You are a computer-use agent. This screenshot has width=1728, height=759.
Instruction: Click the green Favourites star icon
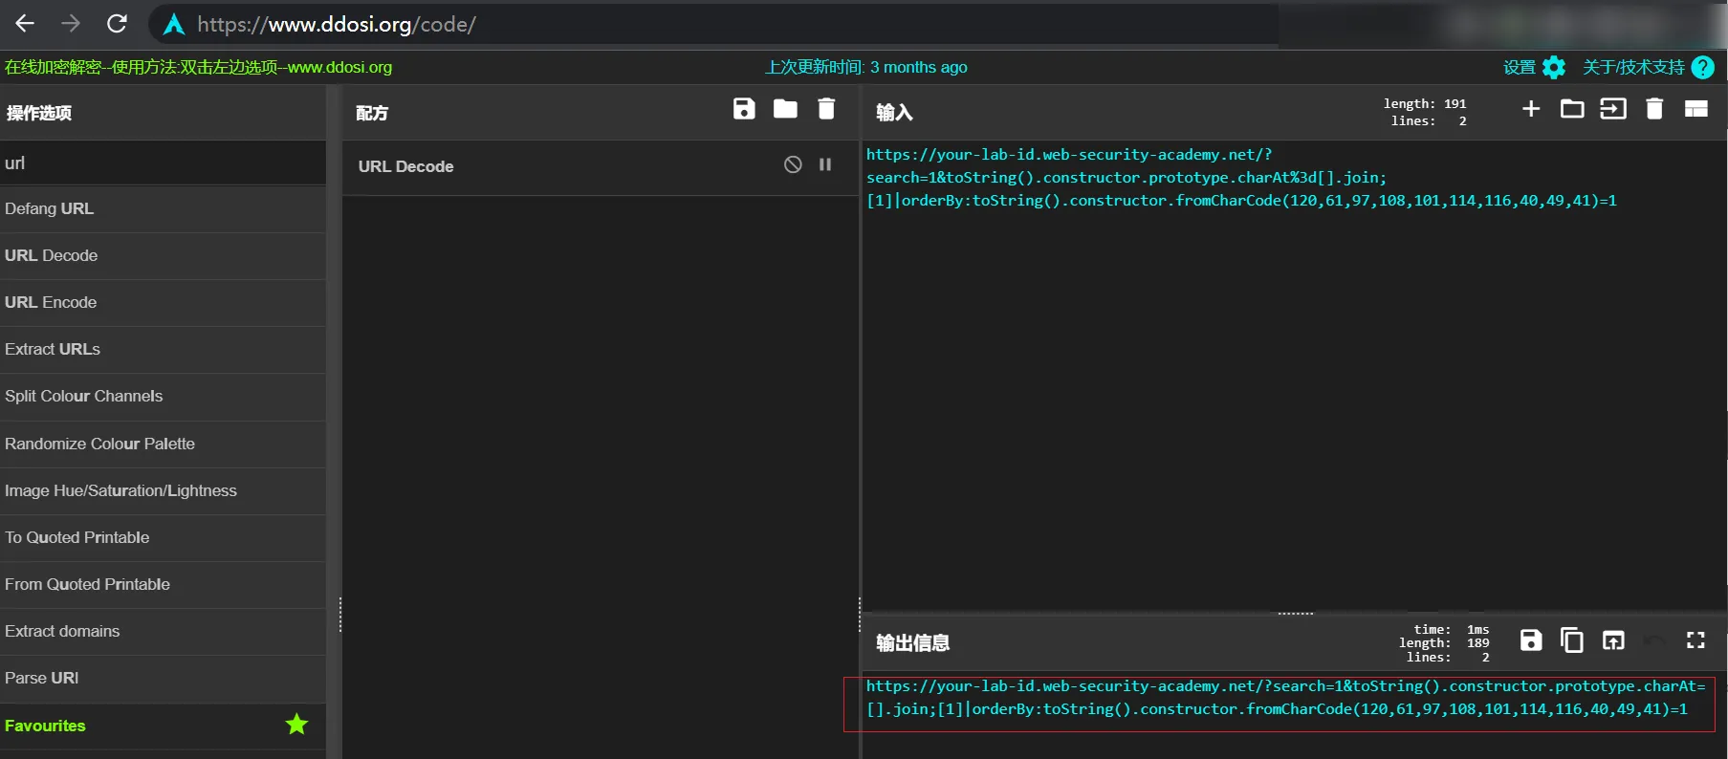click(296, 725)
